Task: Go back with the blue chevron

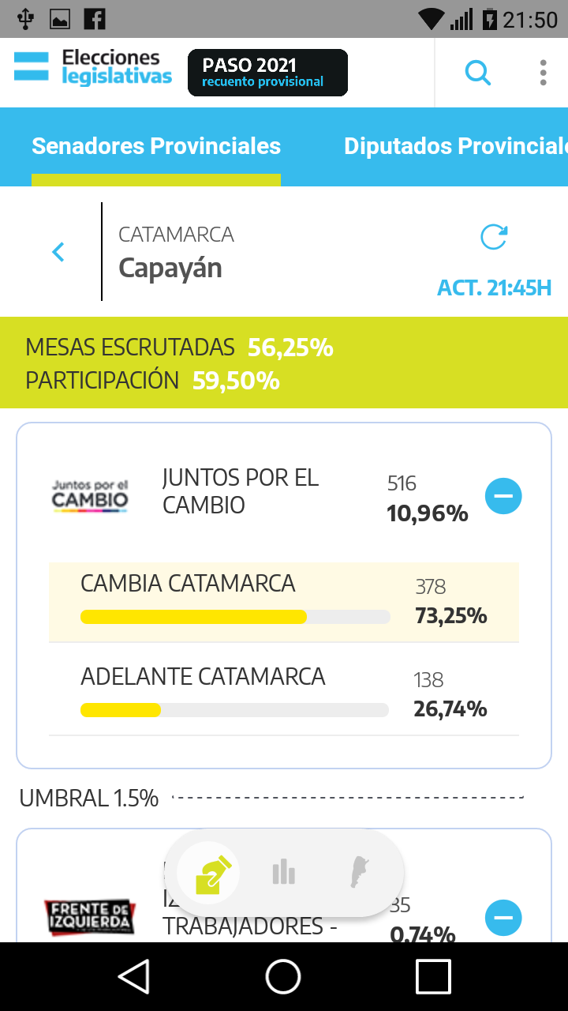Action: pos(58,252)
